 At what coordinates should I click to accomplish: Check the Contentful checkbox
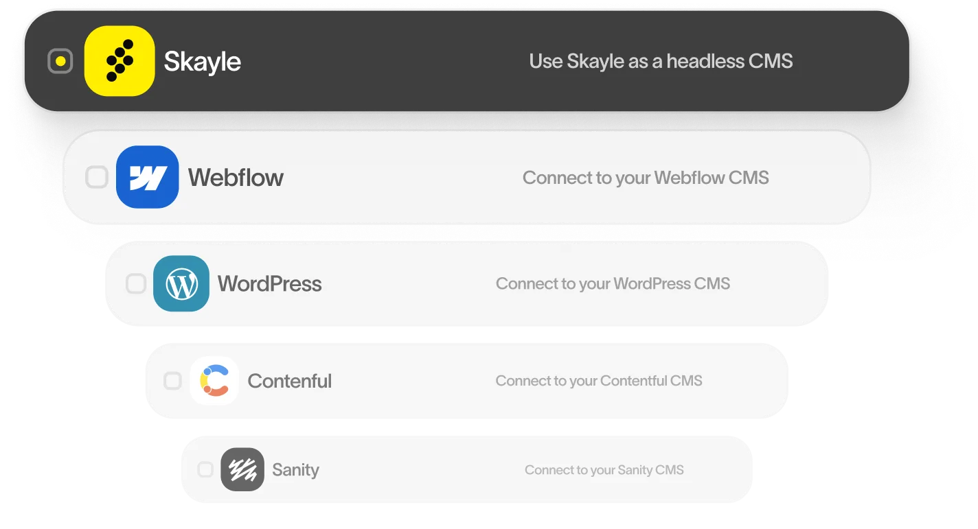tap(172, 381)
